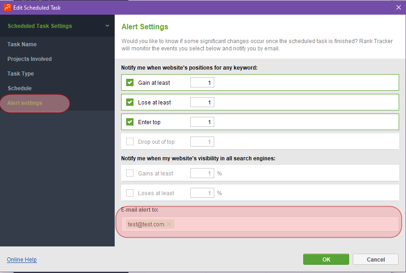406x273 pixels.
Task: Disable the Enter top checkbox
Action: 130,122
